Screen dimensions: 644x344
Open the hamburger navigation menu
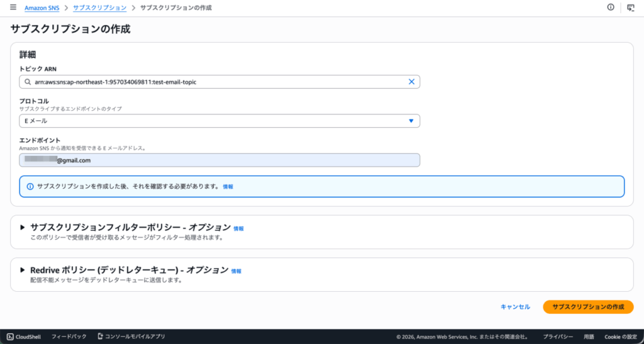coord(13,8)
